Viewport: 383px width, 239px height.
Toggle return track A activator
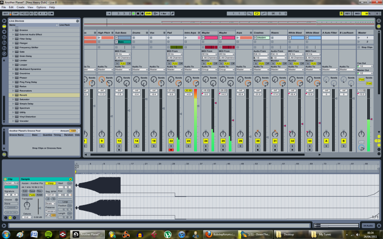click(x=326, y=141)
